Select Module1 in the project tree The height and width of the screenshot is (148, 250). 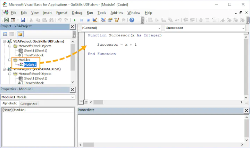click(30, 64)
